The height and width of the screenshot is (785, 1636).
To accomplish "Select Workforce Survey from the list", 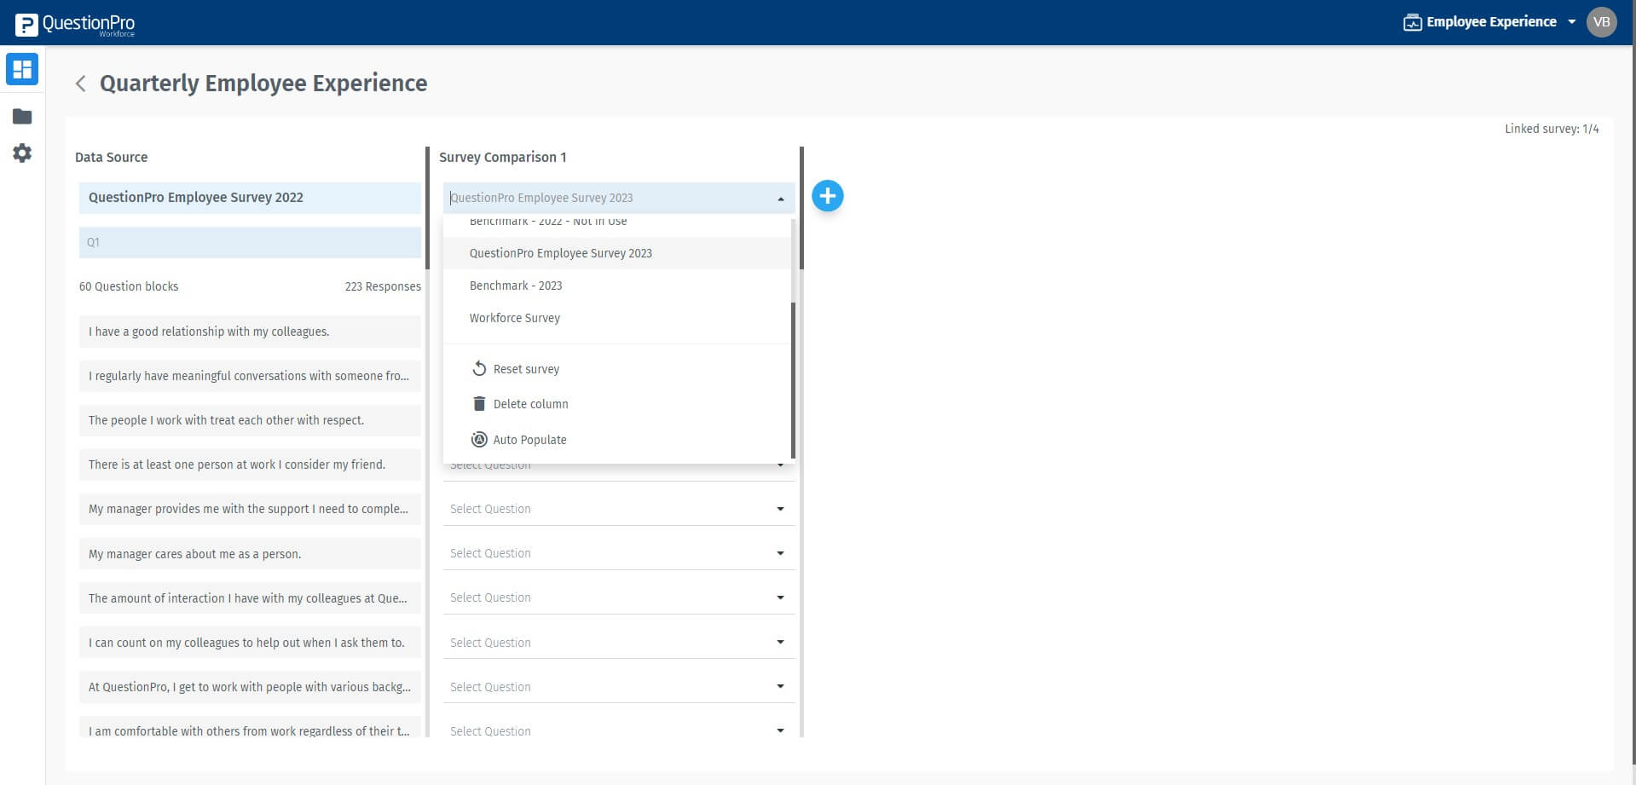I will (x=515, y=318).
